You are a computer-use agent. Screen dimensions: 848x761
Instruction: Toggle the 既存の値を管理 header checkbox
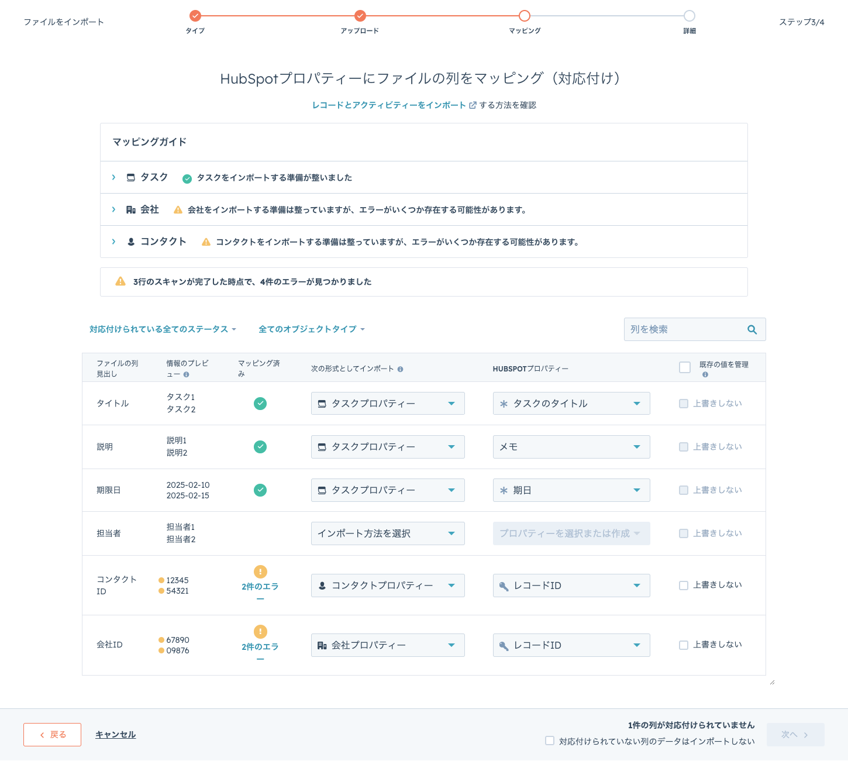pyautogui.click(x=685, y=367)
